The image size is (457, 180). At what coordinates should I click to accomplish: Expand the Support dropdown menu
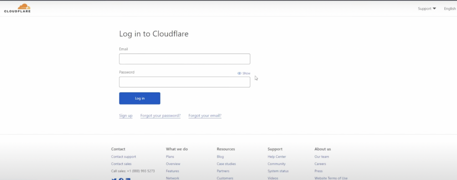pyautogui.click(x=427, y=8)
